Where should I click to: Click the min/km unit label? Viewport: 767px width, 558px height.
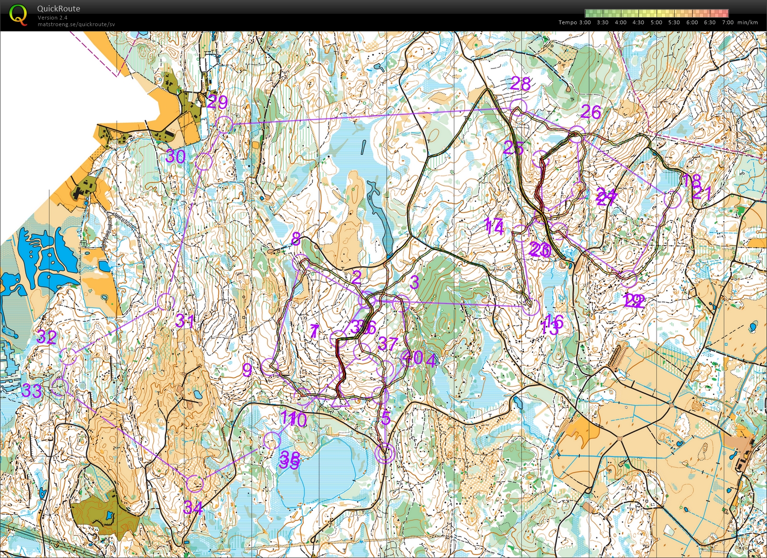748,22
